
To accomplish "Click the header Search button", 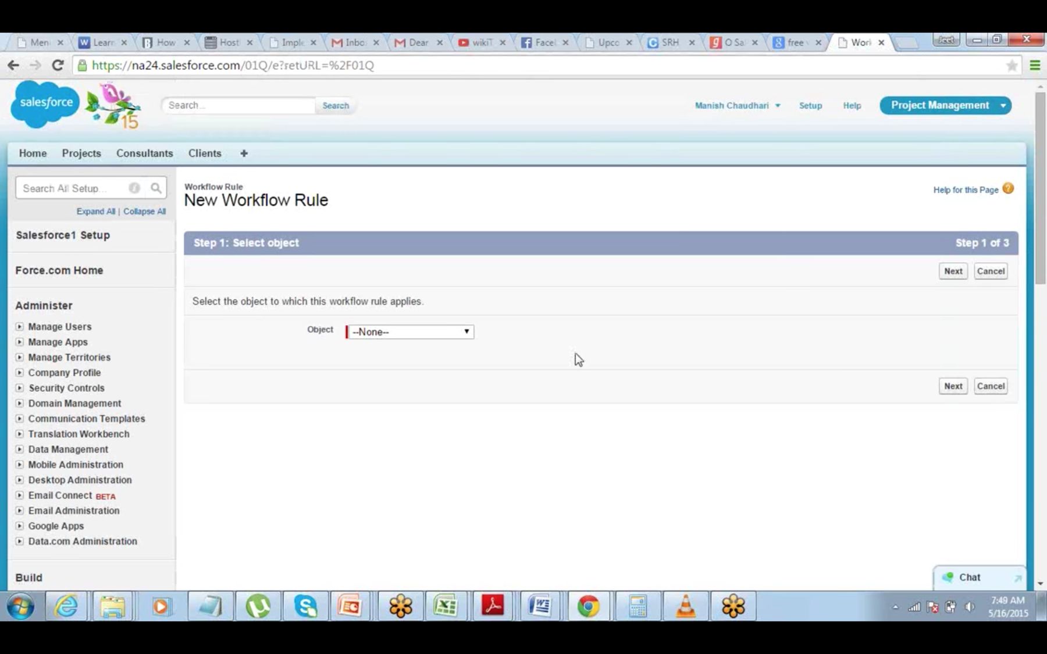I will point(336,105).
